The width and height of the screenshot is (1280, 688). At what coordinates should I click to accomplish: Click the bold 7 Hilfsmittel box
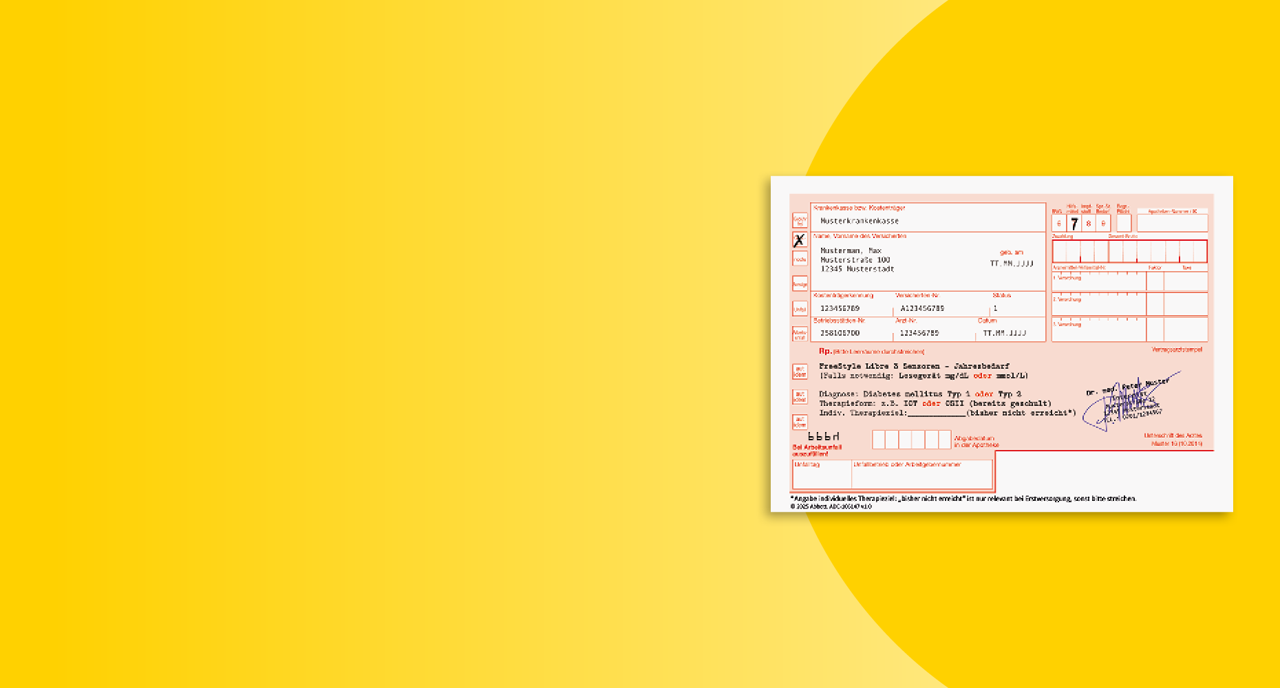tap(1074, 224)
